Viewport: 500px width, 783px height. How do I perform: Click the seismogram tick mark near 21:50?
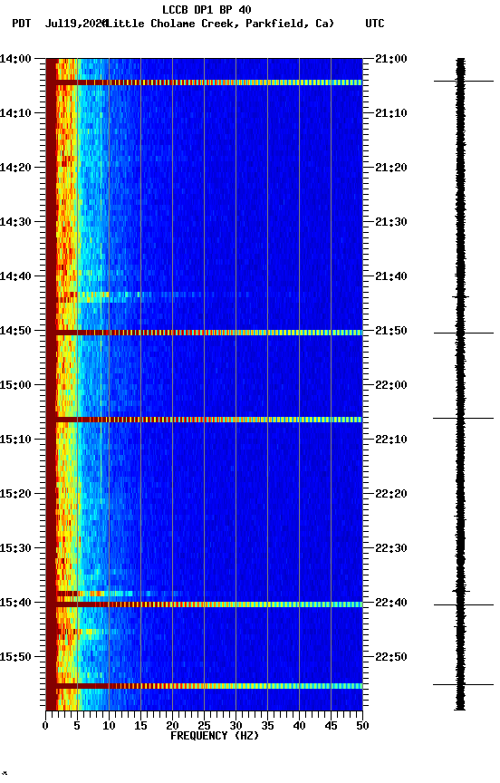pyautogui.click(x=464, y=333)
